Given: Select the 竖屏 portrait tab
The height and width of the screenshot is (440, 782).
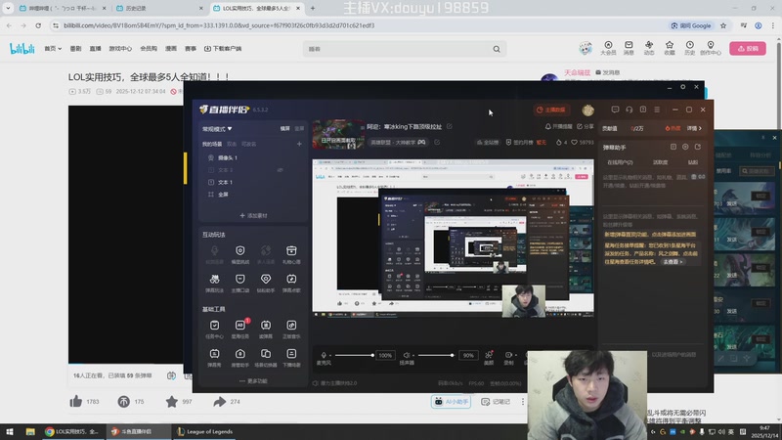Looking at the screenshot, I should (299, 129).
